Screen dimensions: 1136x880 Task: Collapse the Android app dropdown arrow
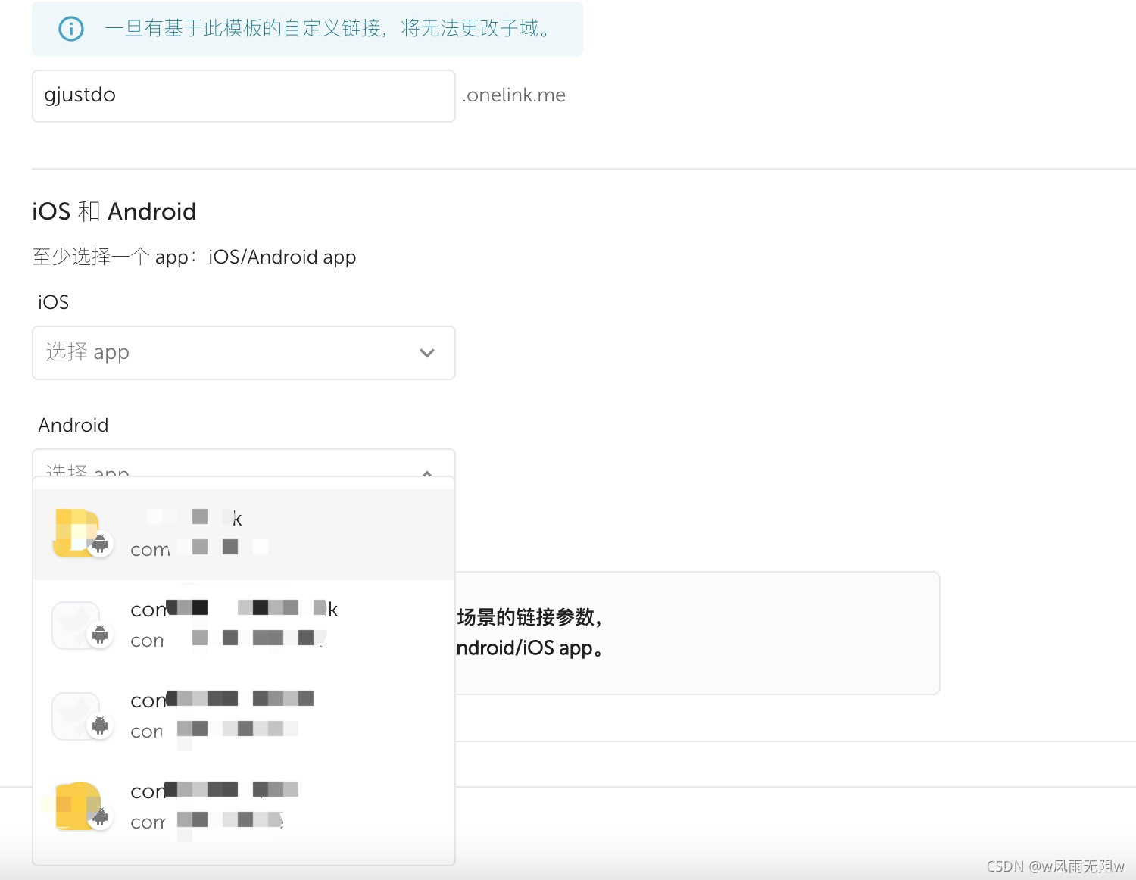pyautogui.click(x=427, y=473)
